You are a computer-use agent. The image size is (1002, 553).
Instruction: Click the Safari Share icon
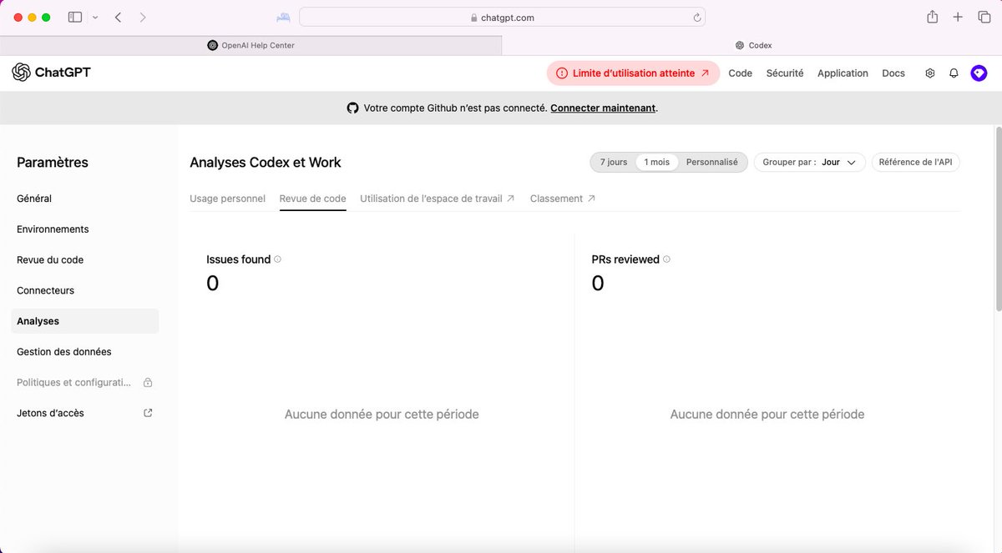tap(933, 17)
